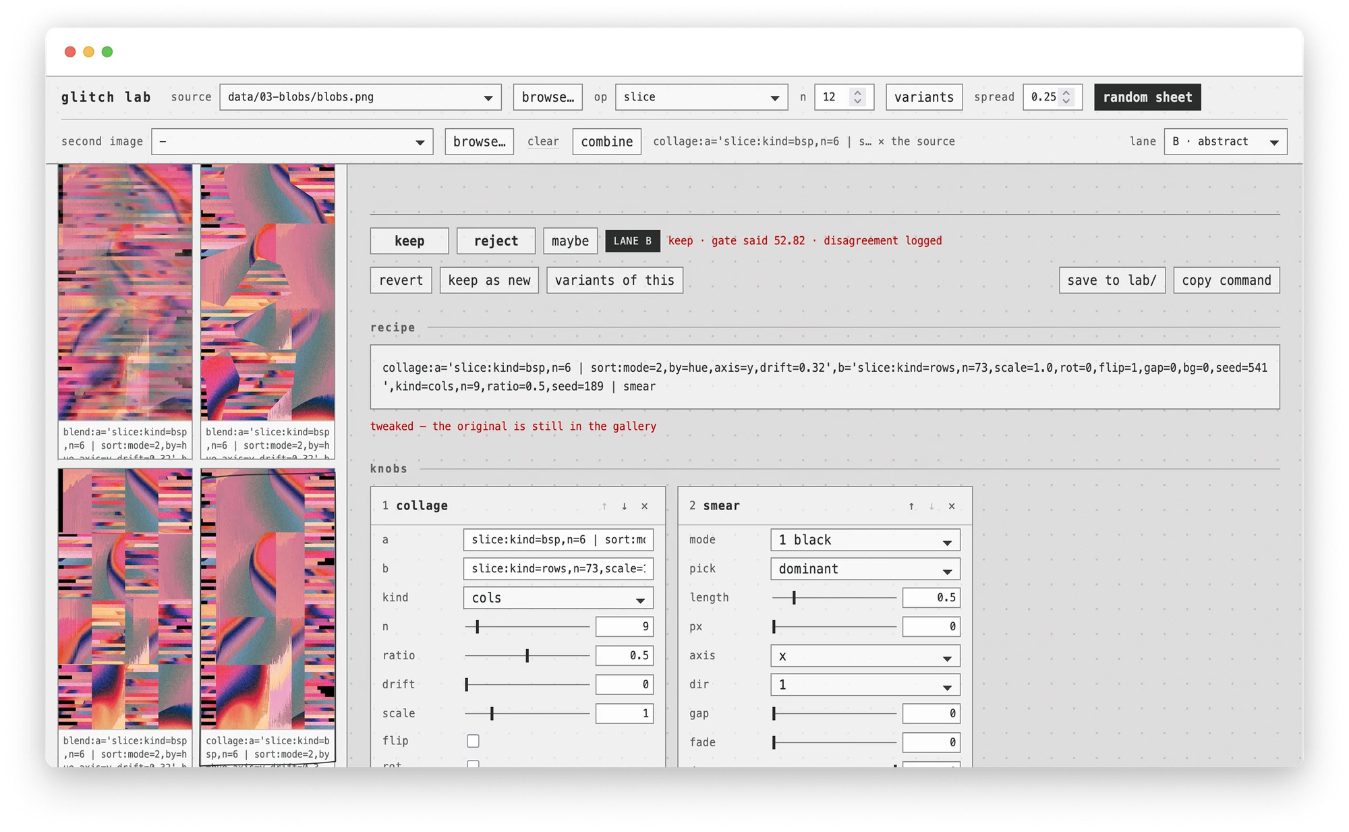Edit collage ratio value 0.5
1349x832 pixels.
[625, 656]
